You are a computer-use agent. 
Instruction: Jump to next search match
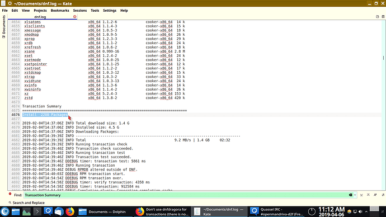tap(361, 195)
